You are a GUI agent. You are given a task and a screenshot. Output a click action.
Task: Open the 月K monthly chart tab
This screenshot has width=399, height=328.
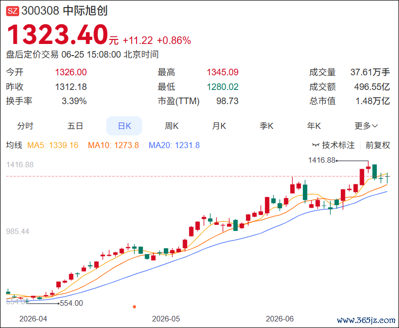[x=219, y=126]
